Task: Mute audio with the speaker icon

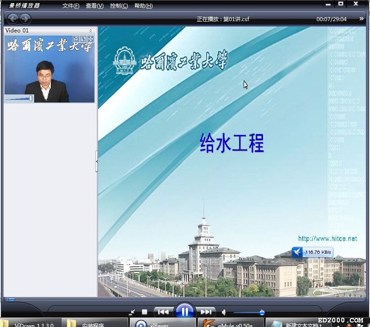Action: tap(224, 313)
